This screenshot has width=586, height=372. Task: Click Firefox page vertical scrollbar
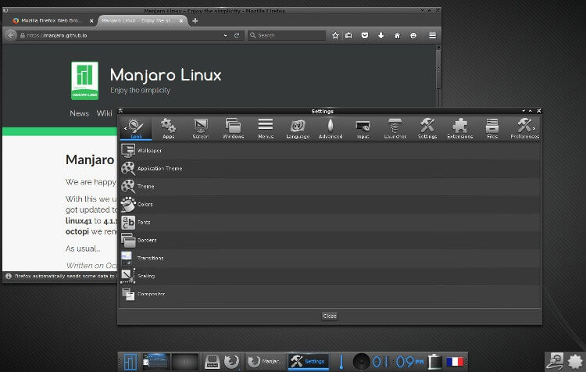pyautogui.click(x=439, y=70)
